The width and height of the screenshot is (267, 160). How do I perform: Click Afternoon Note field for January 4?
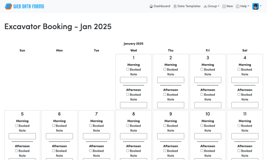[x=245, y=105]
